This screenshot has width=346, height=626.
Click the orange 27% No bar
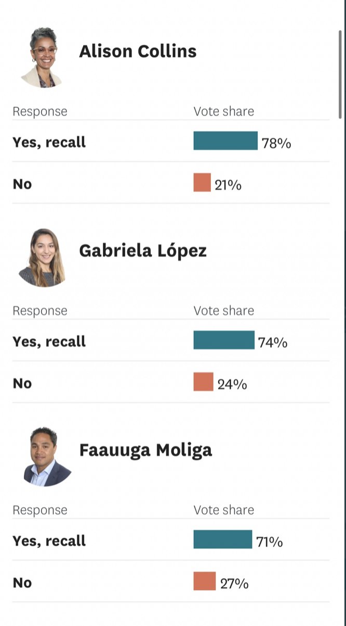pyautogui.click(x=204, y=581)
